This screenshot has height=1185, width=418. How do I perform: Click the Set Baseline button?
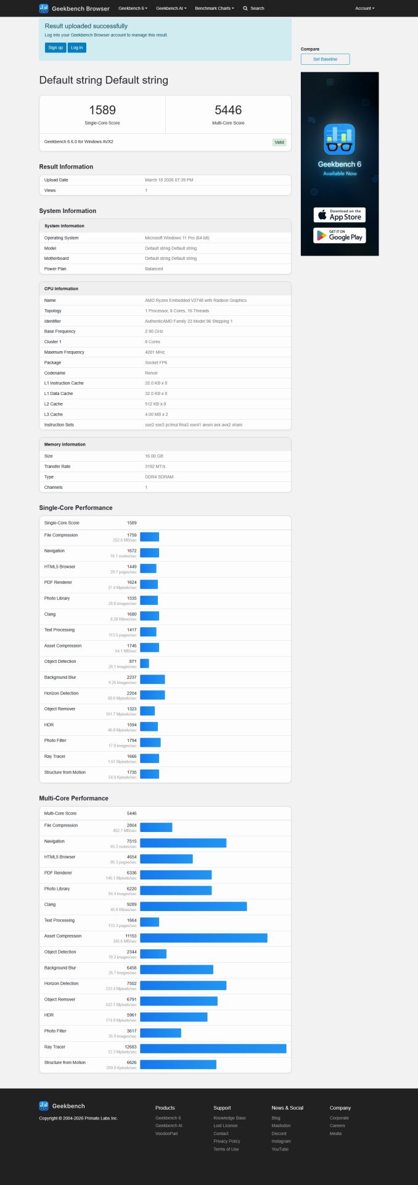pos(325,59)
